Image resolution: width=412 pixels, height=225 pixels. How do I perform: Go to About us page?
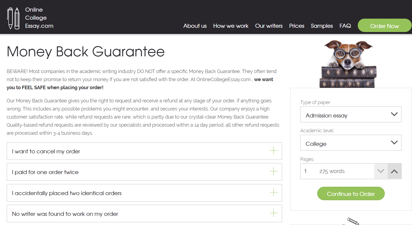pos(195,26)
